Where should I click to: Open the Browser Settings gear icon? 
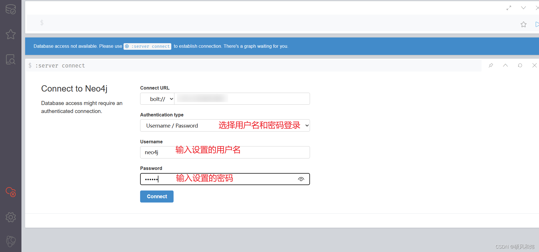click(x=11, y=217)
